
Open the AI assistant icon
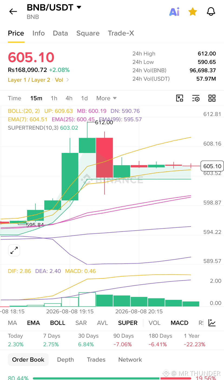point(174,12)
